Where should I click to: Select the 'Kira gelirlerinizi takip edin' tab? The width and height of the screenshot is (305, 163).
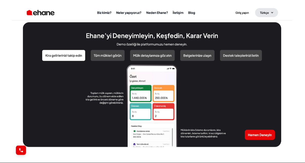point(63,55)
